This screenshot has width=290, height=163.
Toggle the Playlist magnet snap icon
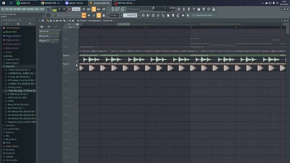click(x=43, y=21)
